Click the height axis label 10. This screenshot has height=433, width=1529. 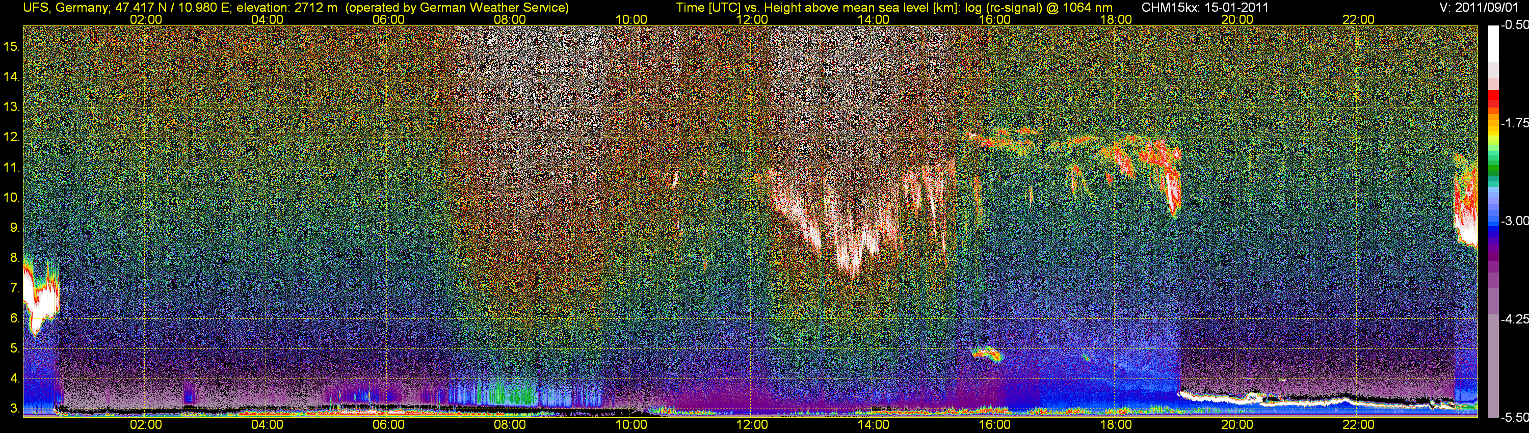point(11,198)
